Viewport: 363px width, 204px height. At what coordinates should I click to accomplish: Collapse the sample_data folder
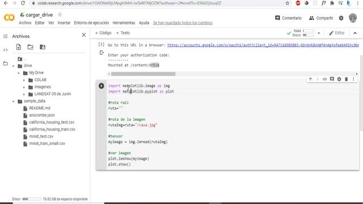[14, 101]
